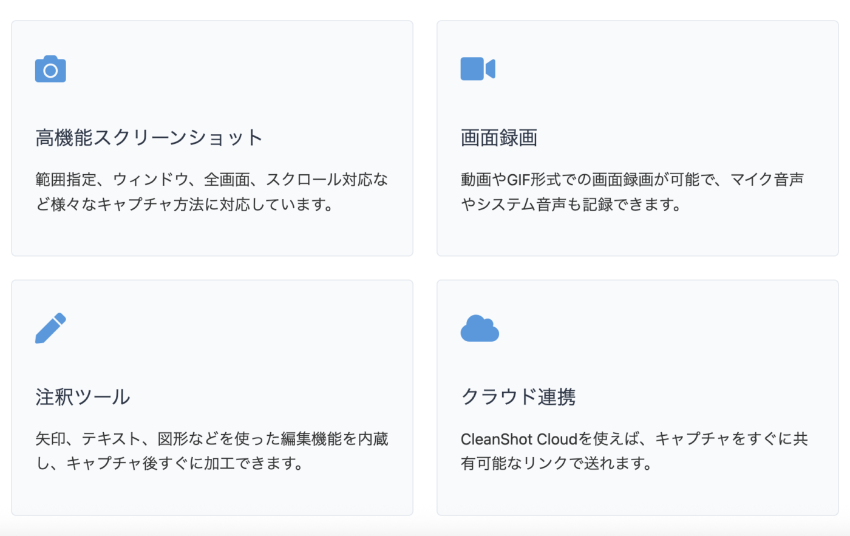Viewport: 850px width, 536px height.
Task: Click the CleanShot Cloud description text
Action: [634, 451]
